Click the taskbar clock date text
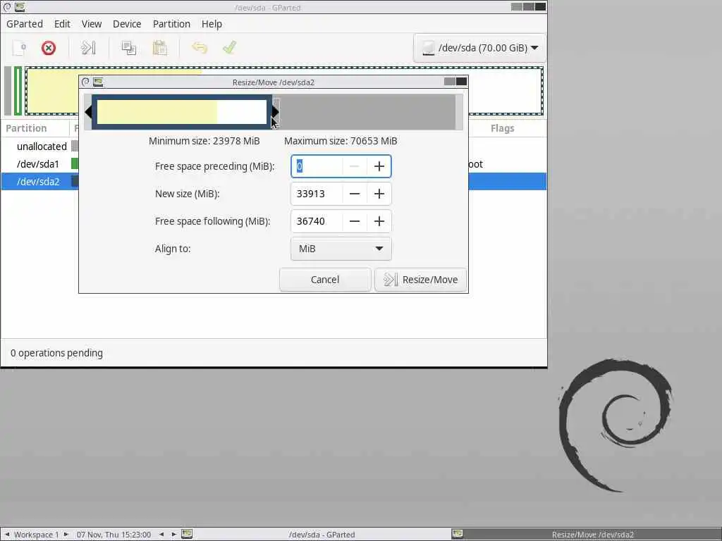 (114, 535)
